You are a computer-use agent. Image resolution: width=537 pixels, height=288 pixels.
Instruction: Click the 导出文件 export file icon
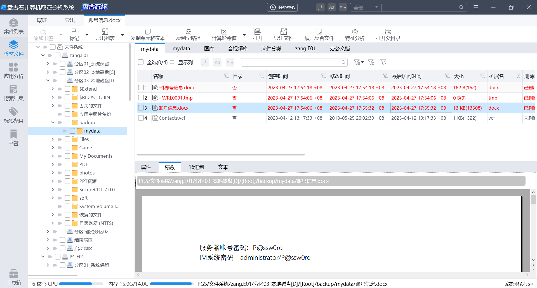click(284, 35)
